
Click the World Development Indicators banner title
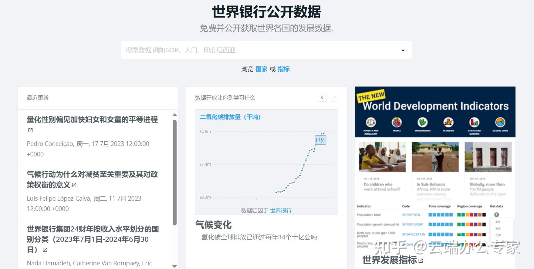coord(436,106)
